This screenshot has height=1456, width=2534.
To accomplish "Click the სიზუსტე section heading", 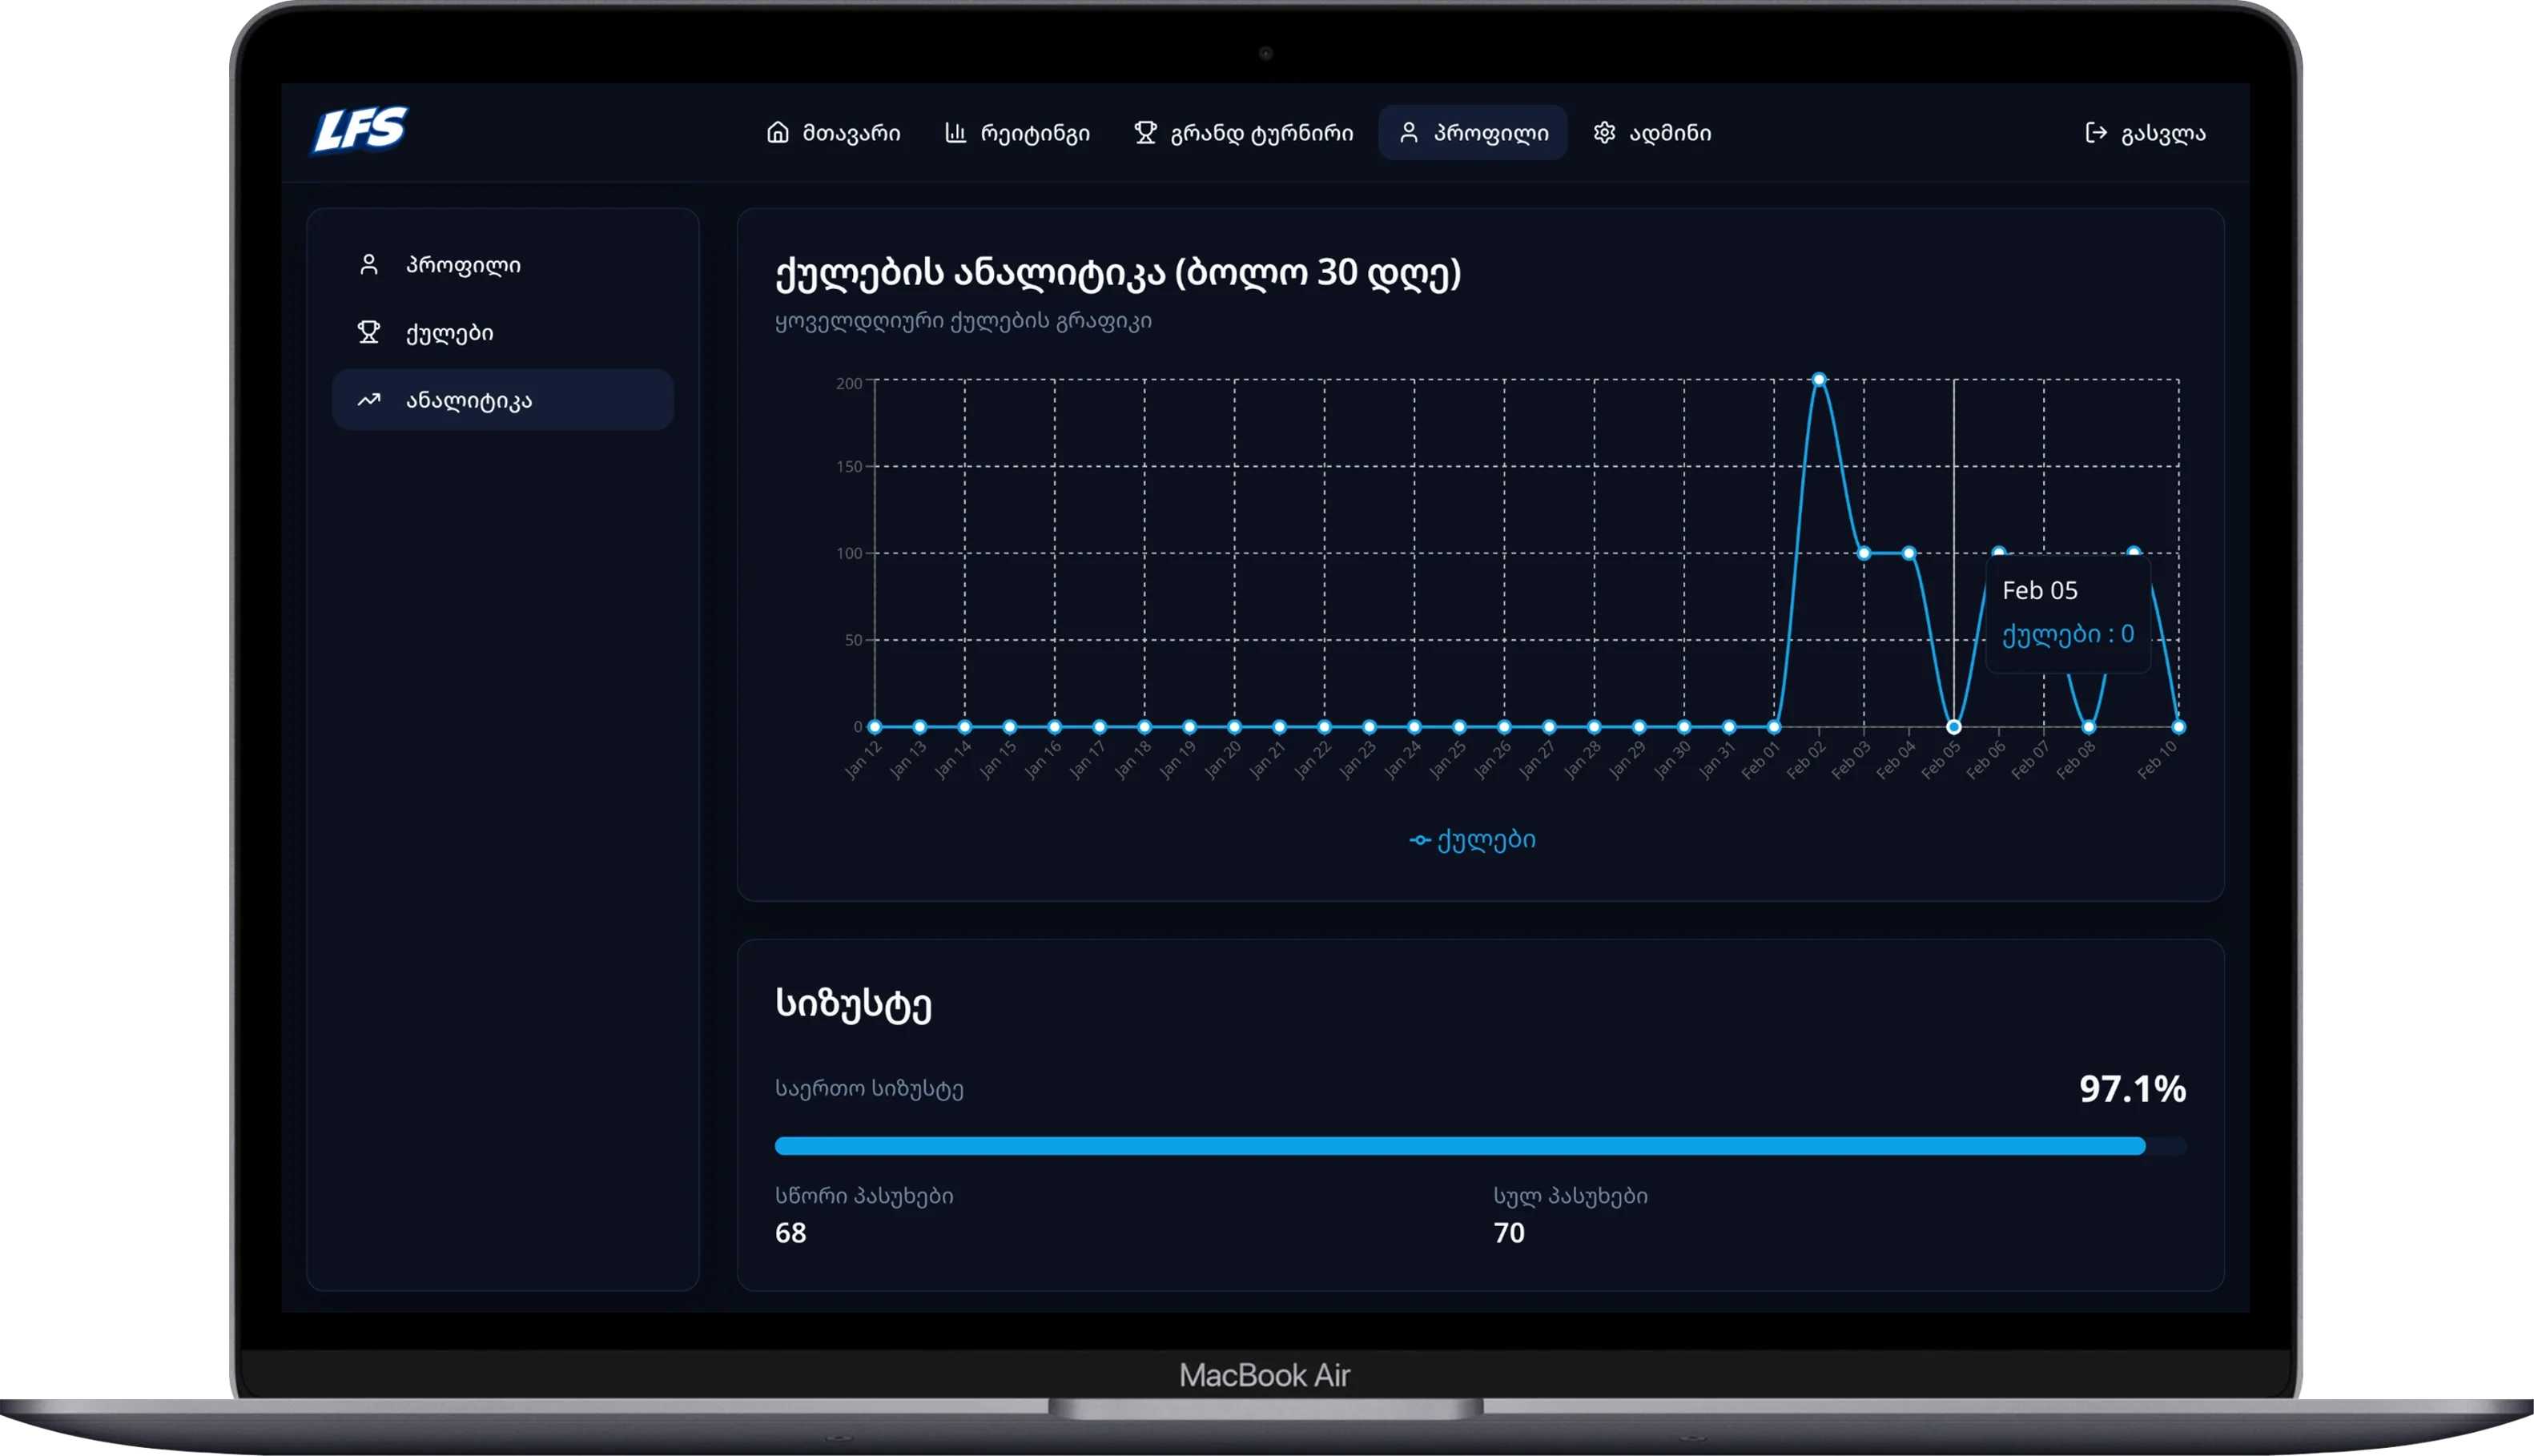I will (854, 1004).
